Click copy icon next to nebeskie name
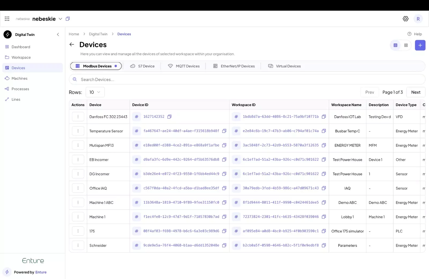The width and height of the screenshot is (429, 279). (x=68, y=19)
